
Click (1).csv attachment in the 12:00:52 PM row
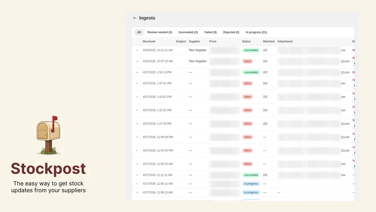coord(345,151)
